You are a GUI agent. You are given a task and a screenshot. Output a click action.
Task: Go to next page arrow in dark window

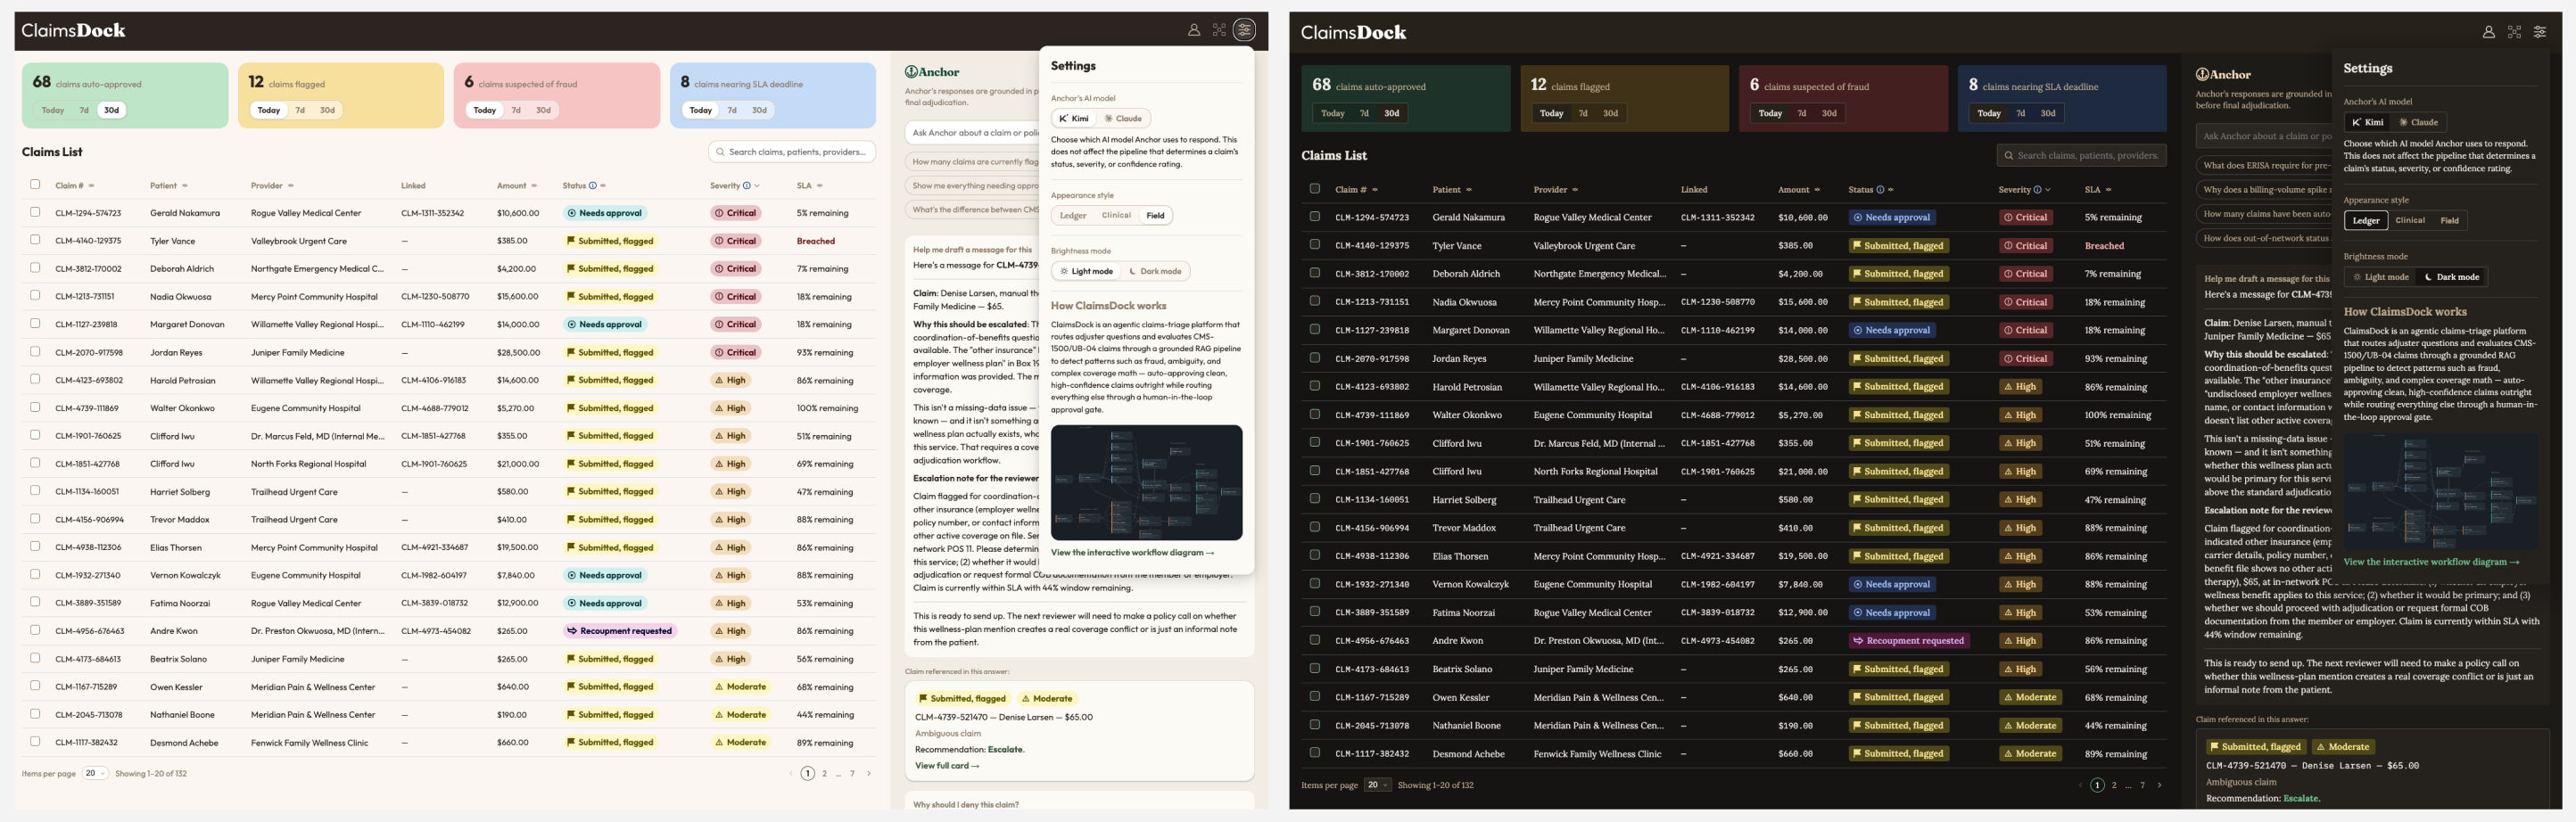pos(2160,785)
